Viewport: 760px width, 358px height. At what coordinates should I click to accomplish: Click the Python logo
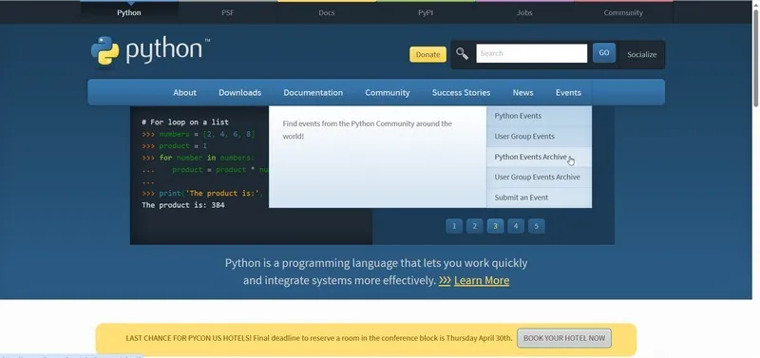coord(151,50)
